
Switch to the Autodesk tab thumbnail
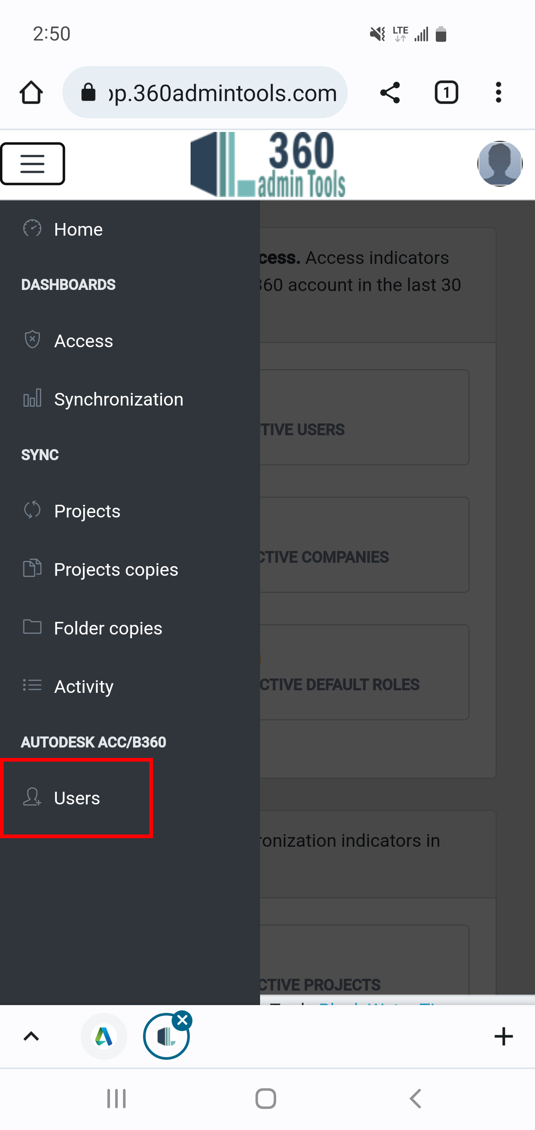pos(104,1036)
